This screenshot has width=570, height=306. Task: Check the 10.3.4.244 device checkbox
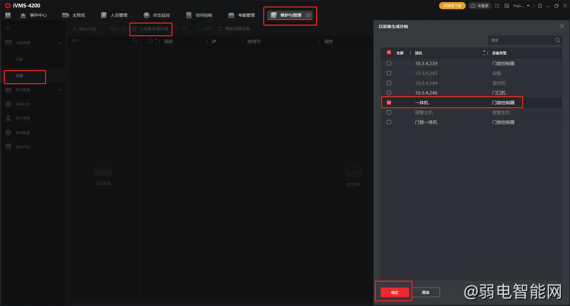pyautogui.click(x=389, y=83)
